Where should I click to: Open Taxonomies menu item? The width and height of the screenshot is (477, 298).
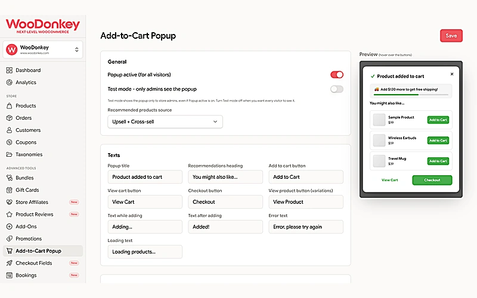pyautogui.click(x=43, y=154)
